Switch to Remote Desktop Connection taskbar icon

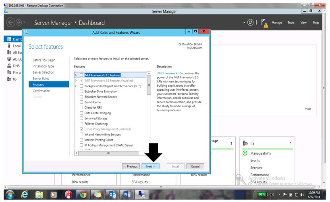(x=141, y=195)
